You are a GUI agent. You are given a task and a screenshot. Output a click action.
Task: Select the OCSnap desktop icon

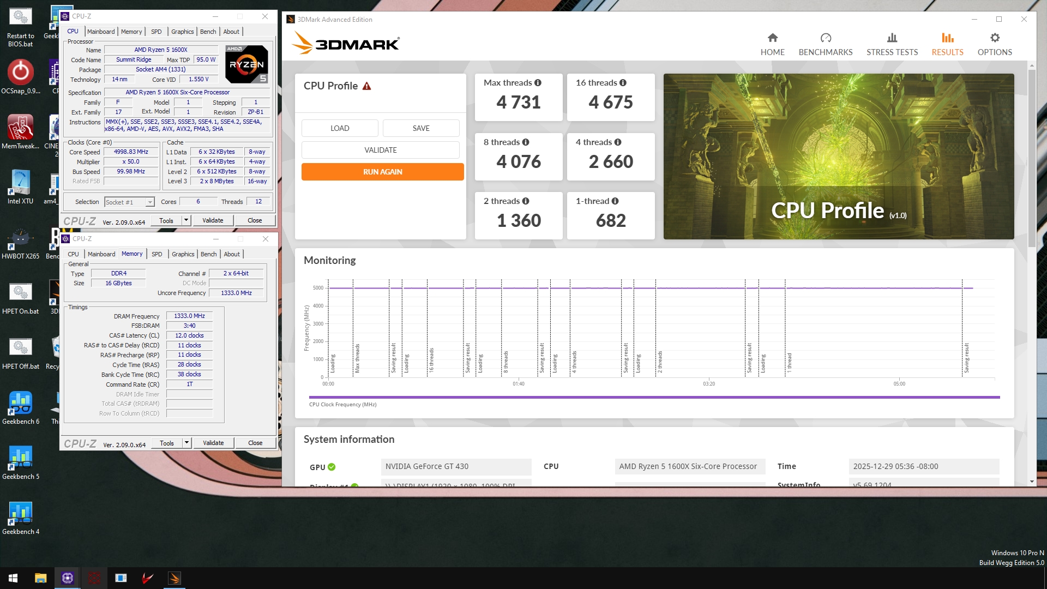(x=20, y=76)
